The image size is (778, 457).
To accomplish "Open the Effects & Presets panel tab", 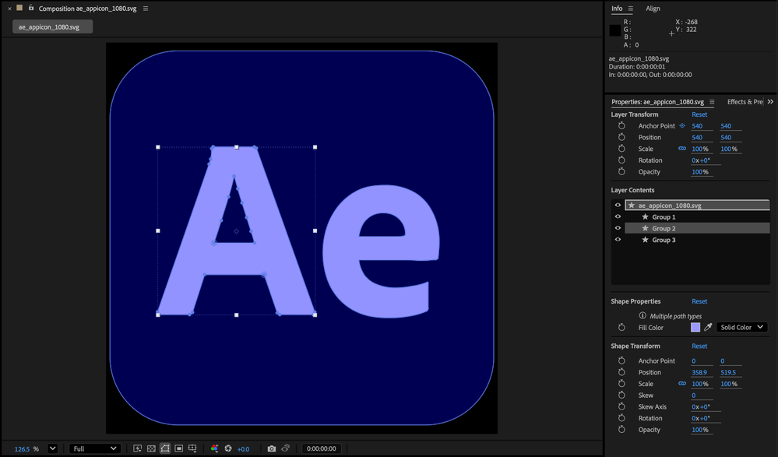I will [x=745, y=101].
